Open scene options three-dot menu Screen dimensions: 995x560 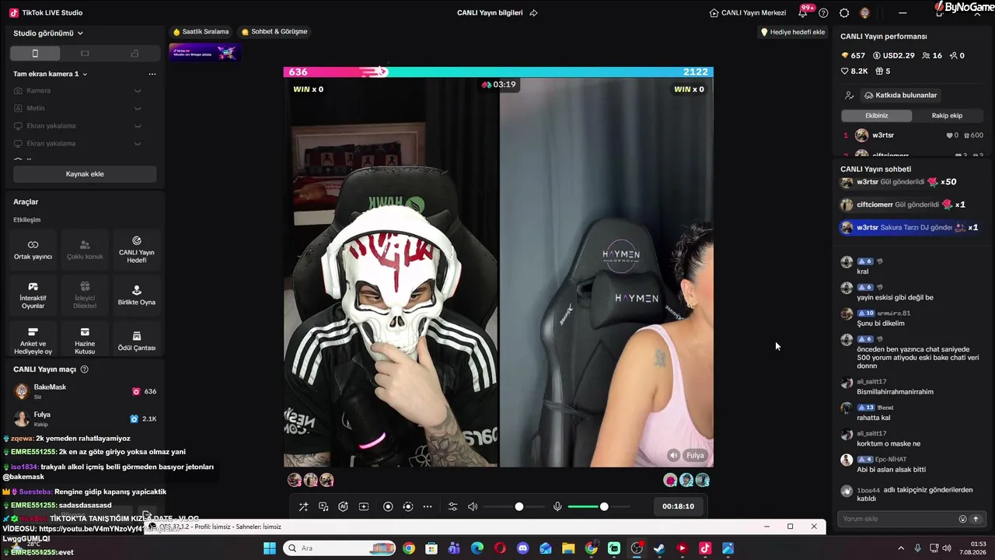coord(152,74)
